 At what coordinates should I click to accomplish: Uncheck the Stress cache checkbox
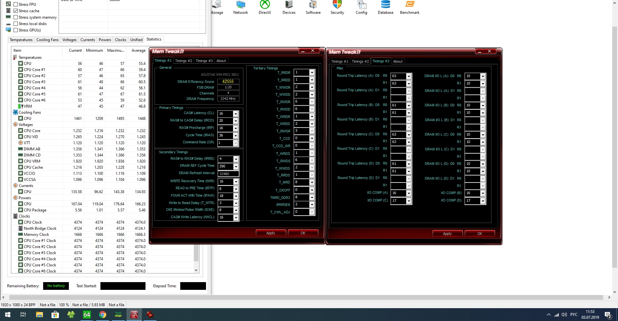coord(15,11)
